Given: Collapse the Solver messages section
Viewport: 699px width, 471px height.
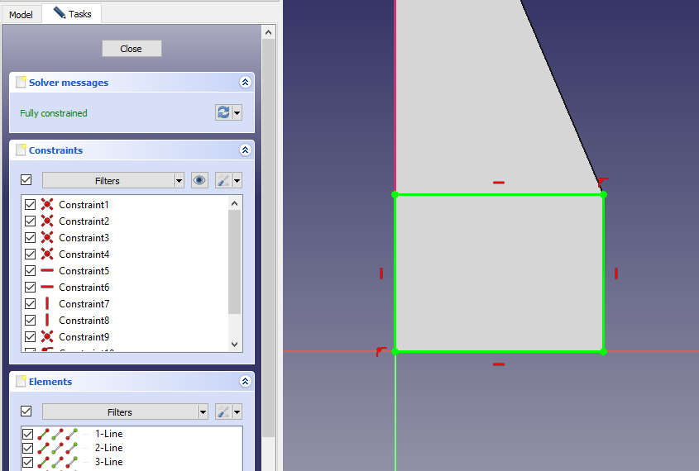Looking at the screenshot, I should (x=245, y=83).
